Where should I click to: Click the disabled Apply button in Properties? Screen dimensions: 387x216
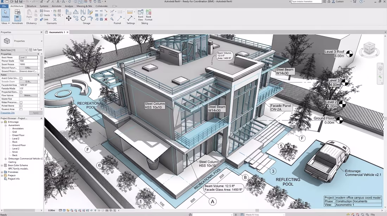click(x=36, y=113)
